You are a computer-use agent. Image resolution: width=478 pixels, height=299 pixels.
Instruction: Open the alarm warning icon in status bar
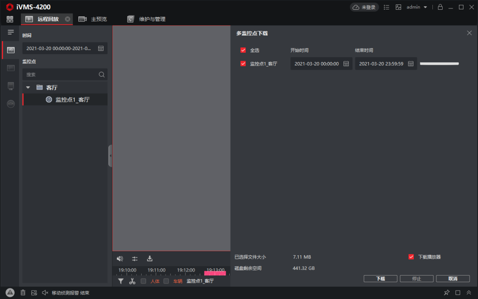click(x=10, y=293)
